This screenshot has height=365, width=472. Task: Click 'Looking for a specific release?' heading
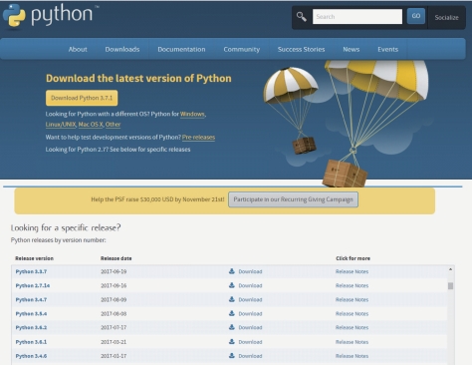click(66, 227)
